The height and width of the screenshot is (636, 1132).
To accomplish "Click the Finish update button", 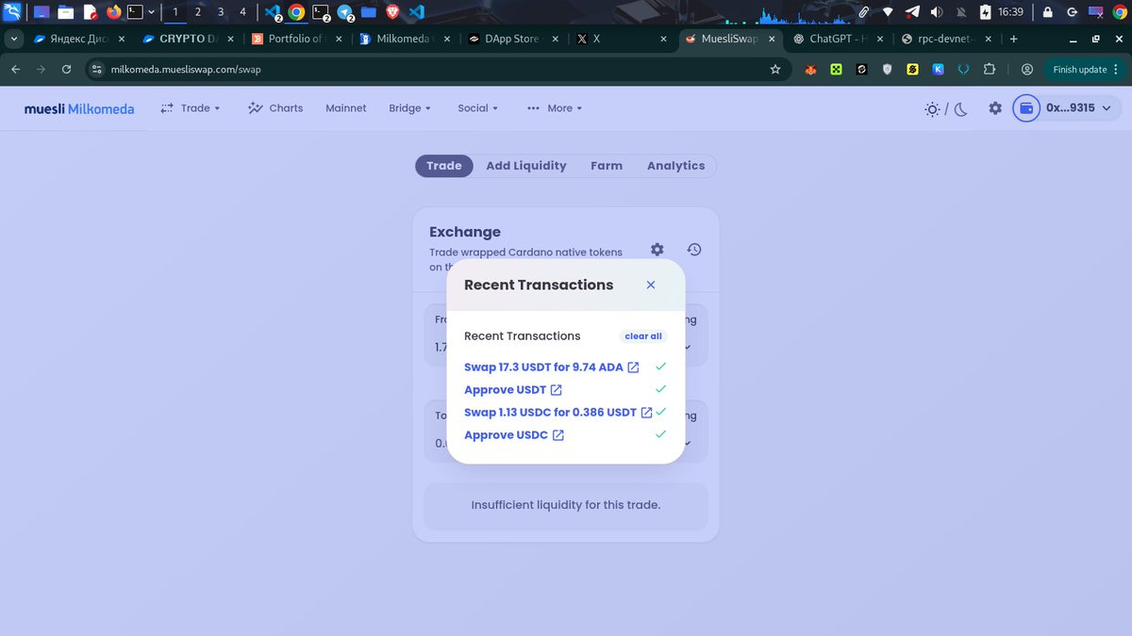I will [1079, 69].
